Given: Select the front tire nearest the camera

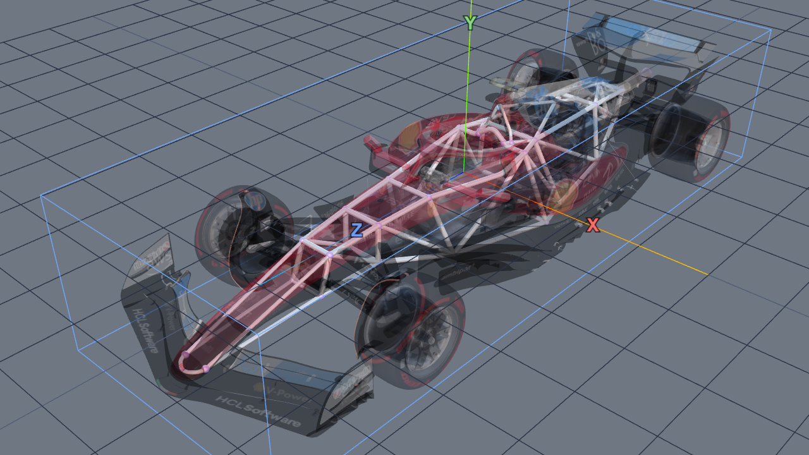Looking at the screenshot, I should tap(411, 332).
